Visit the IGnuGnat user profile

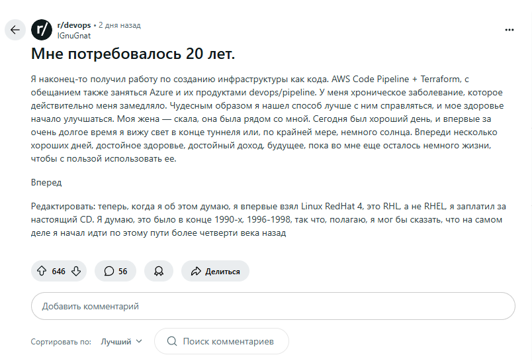click(74, 35)
